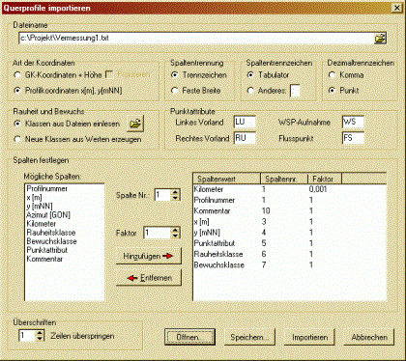406x361 pixels.
Task: Select Rauheitsklasse row in assigned table
Action: (x=289, y=254)
